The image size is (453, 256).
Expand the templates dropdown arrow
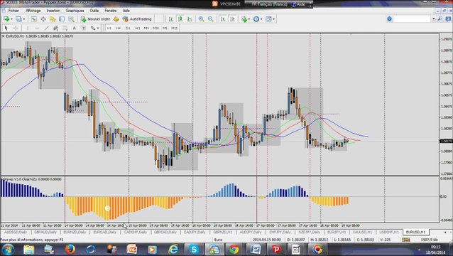[273, 19]
